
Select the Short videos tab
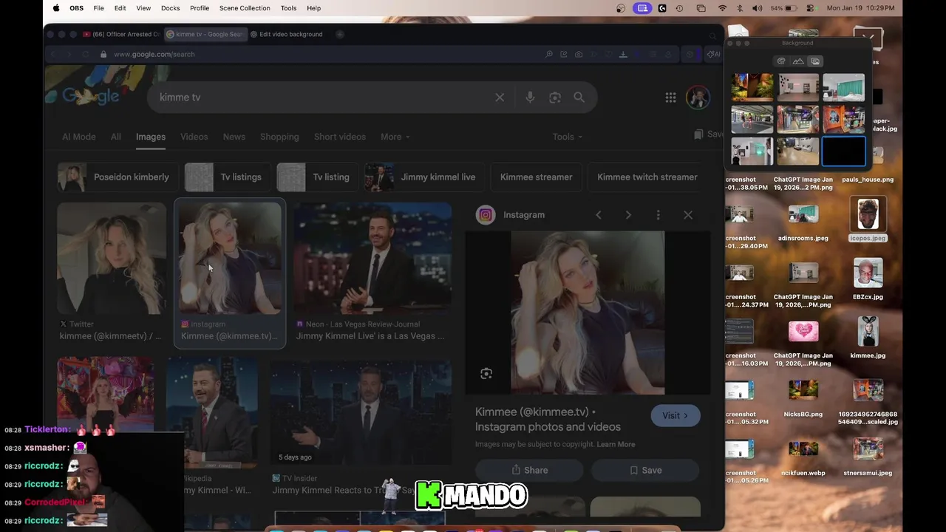(340, 137)
